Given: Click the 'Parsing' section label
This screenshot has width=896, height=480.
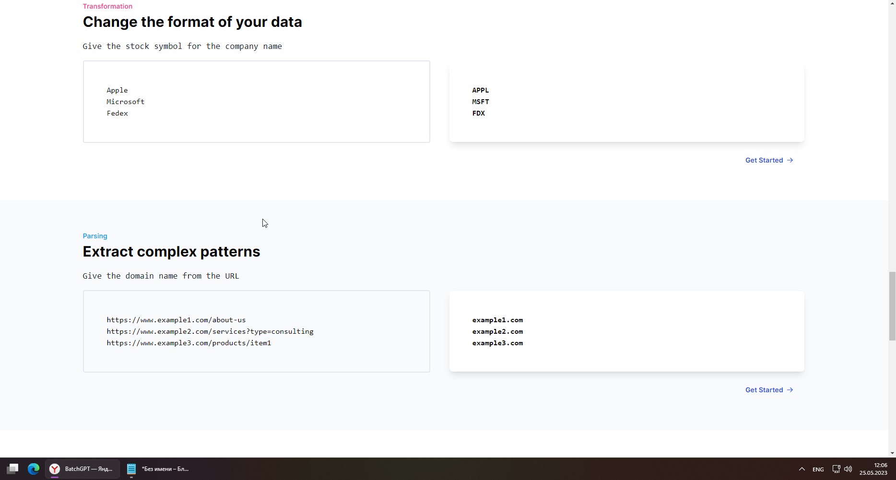Looking at the screenshot, I should pyautogui.click(x=95, y=236).
